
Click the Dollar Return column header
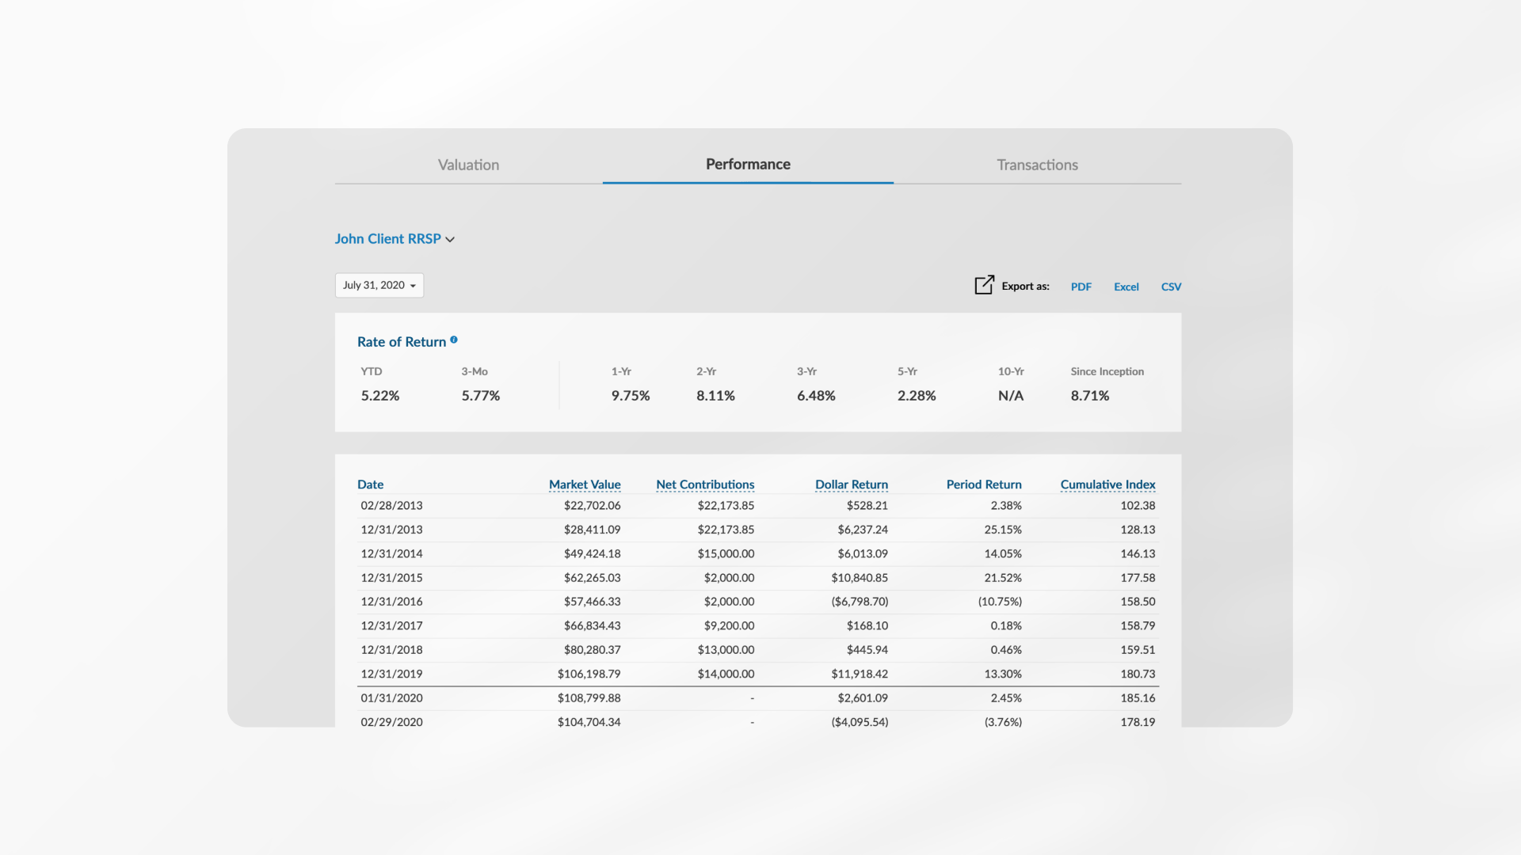tap(852, 484)
